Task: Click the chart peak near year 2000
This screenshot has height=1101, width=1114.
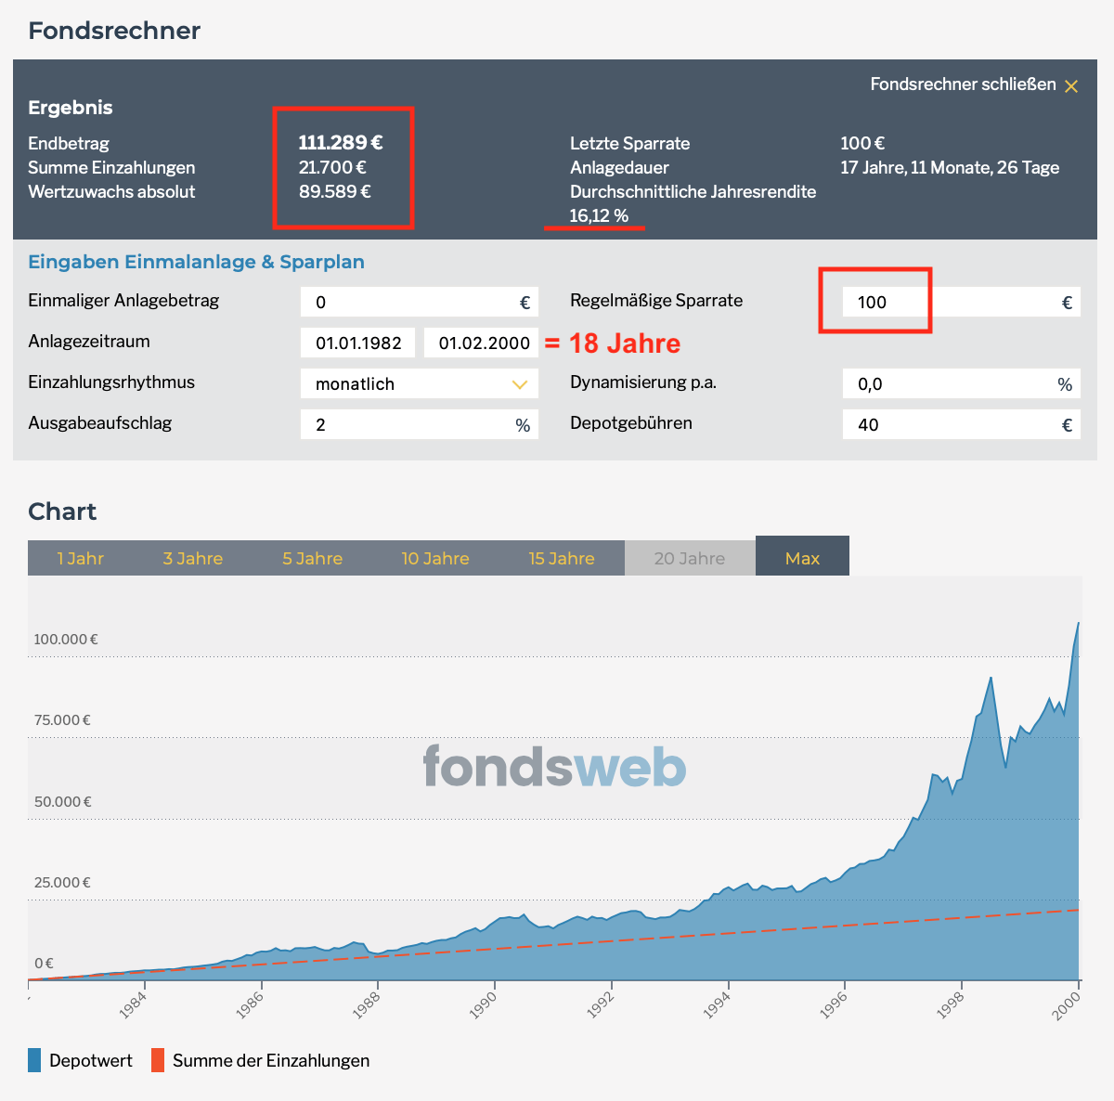Action: 1078,623
